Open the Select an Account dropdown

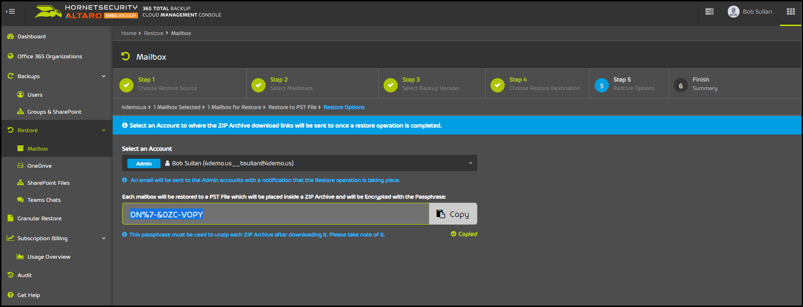[x=300, y=163]
